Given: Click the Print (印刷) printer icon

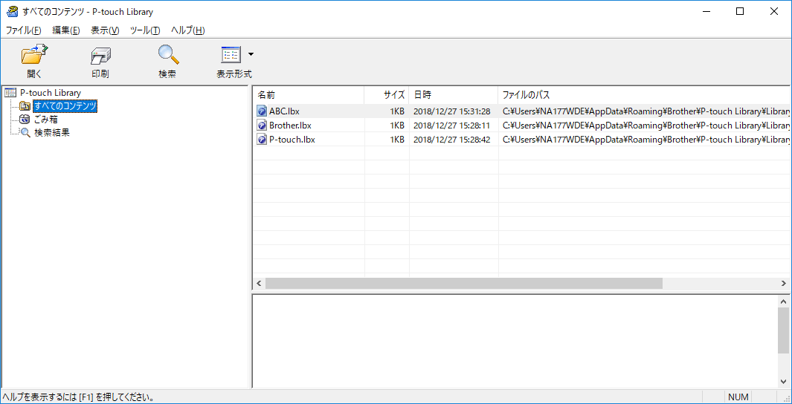Looking at the screenshot, I should pyautogui.click(x=100, y=56).
